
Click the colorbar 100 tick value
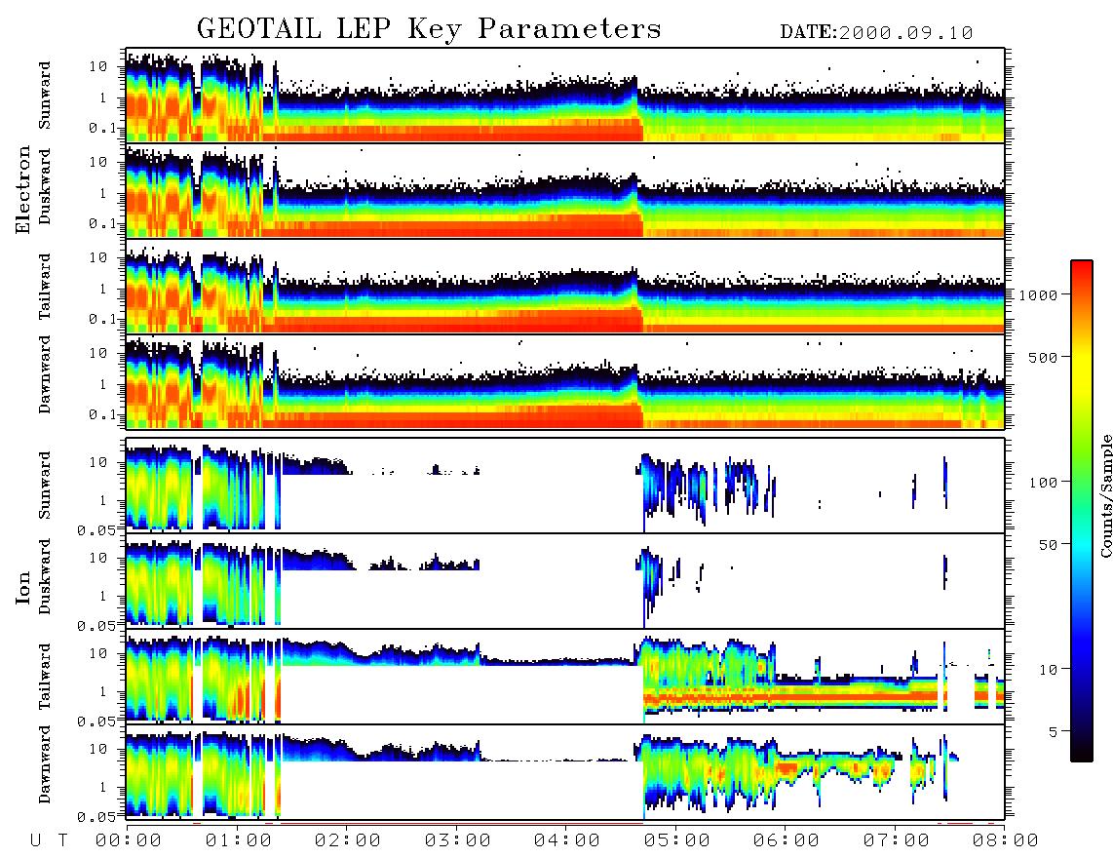[1043, 483]
